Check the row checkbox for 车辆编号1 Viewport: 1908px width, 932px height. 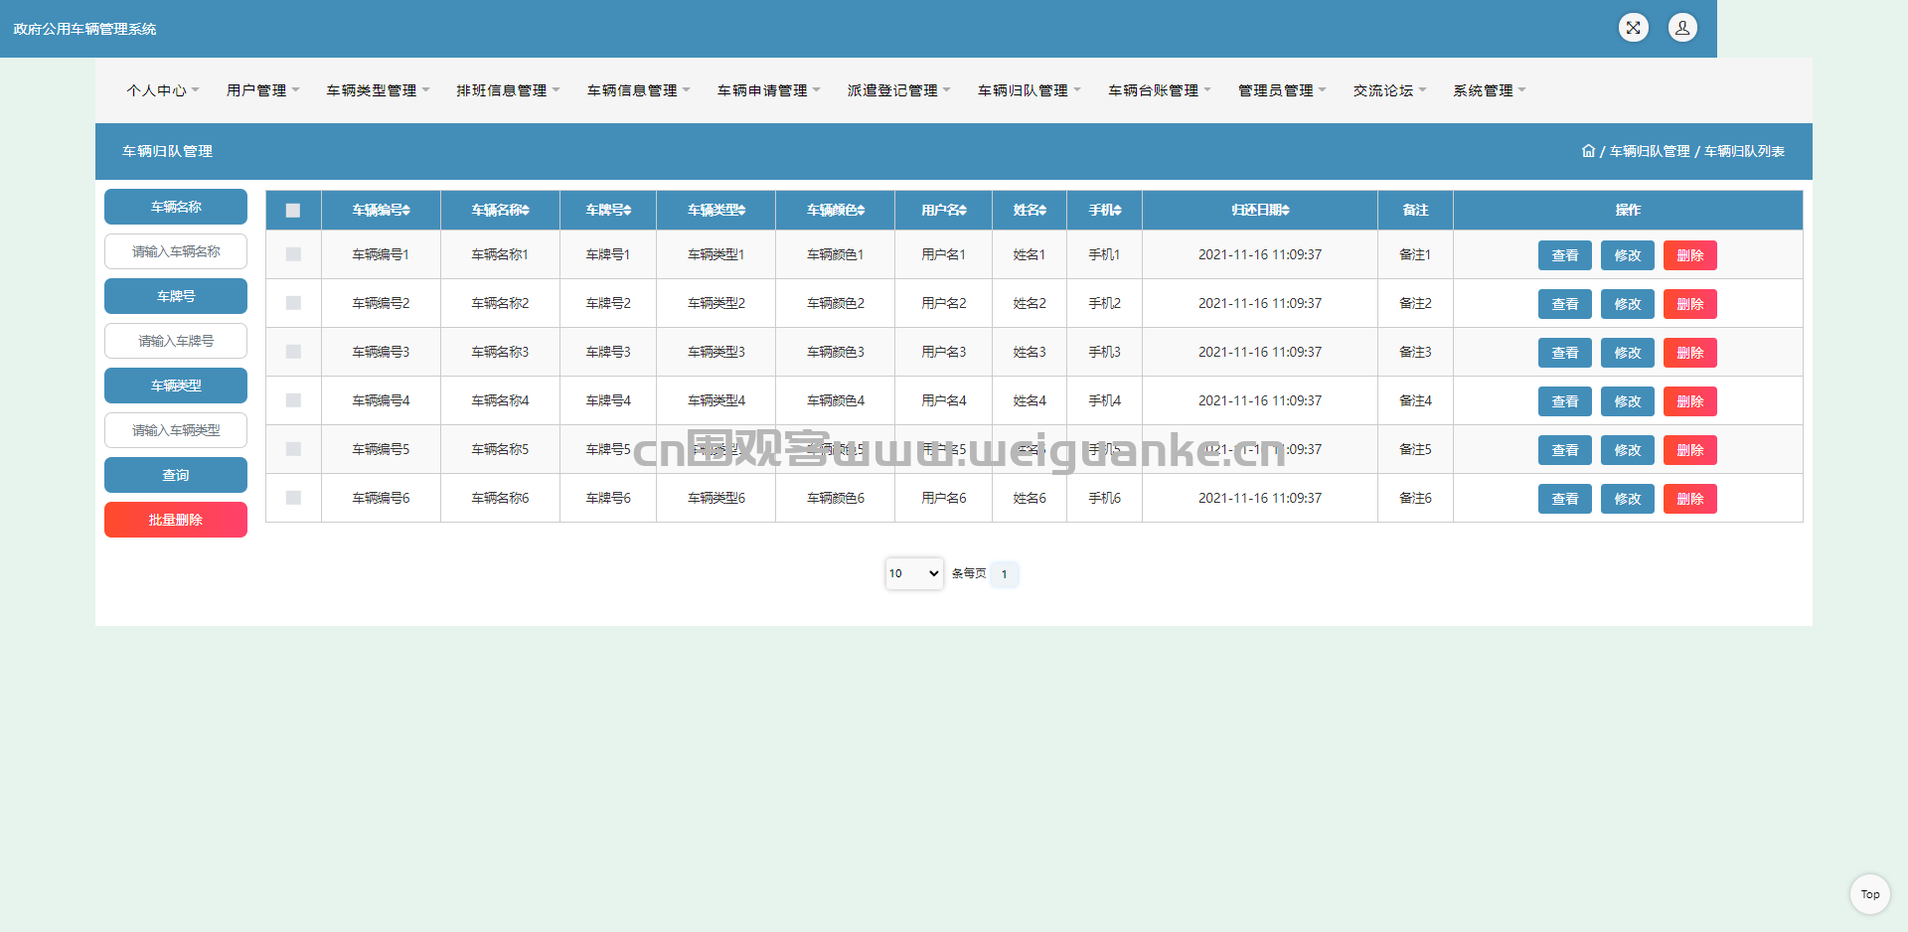click(x=293, y=254)
